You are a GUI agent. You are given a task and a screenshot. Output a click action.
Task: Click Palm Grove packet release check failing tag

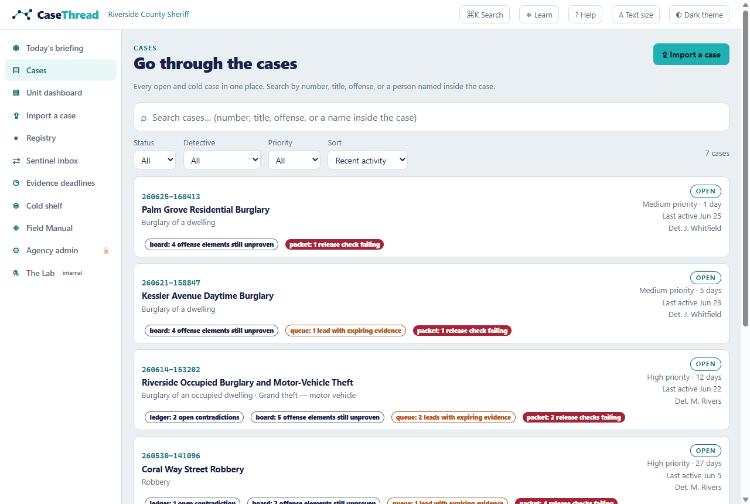pyautogui.click(x=335, y=244)
